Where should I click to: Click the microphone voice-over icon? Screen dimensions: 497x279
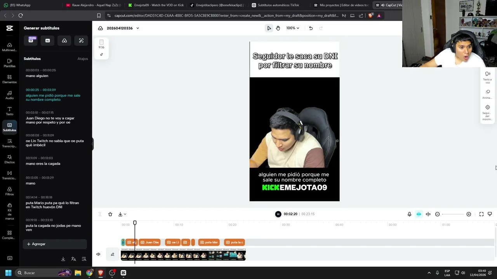coord(409,214)
